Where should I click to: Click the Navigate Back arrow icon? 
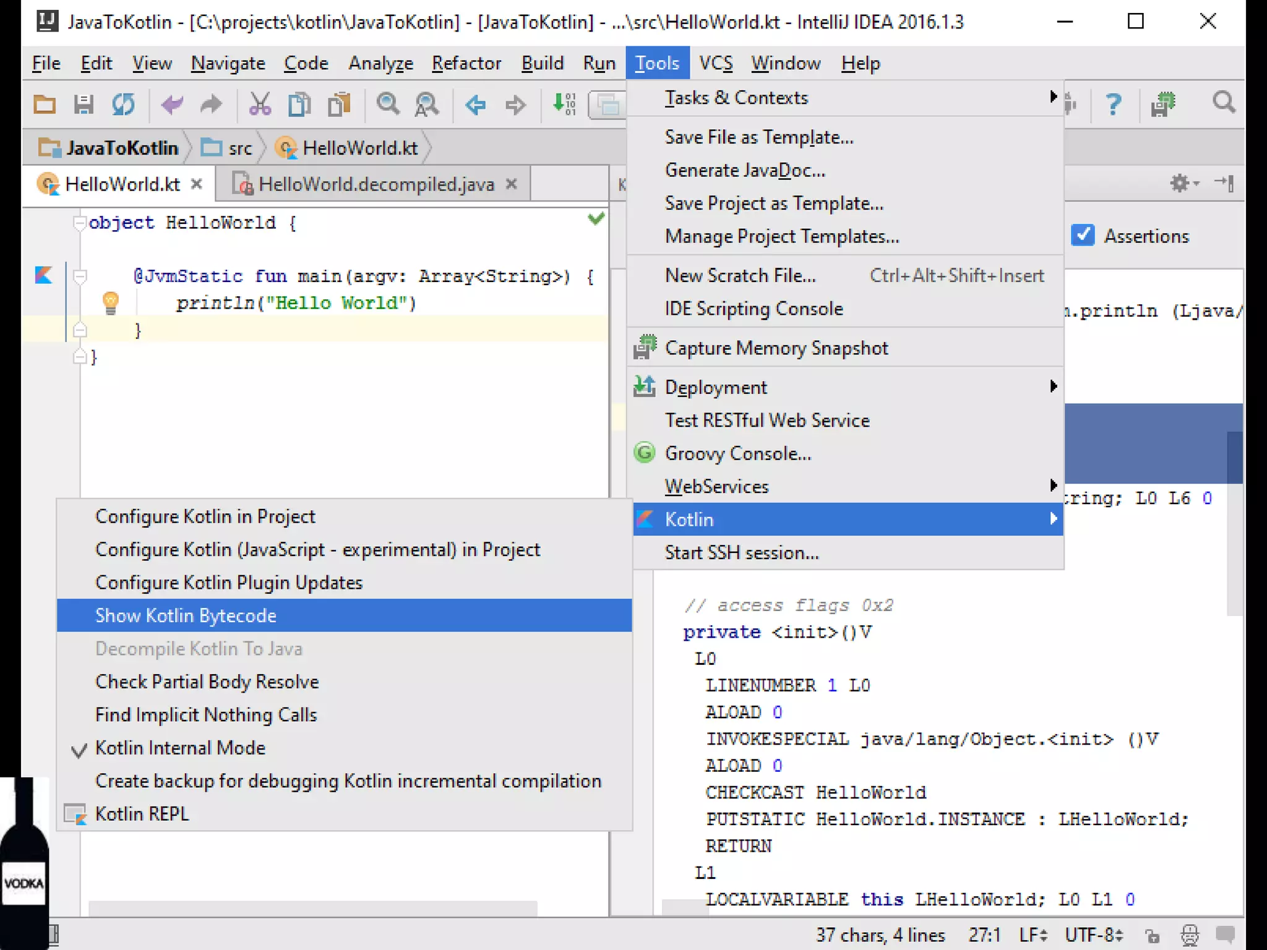tap(475, 105)
